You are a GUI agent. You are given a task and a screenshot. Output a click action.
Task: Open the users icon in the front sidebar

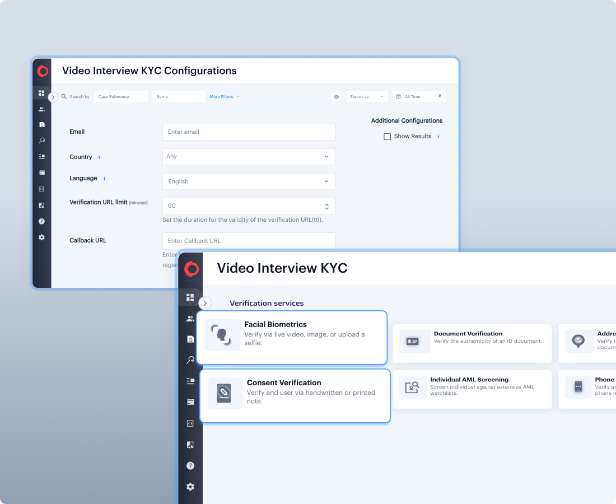coord(190,319)
